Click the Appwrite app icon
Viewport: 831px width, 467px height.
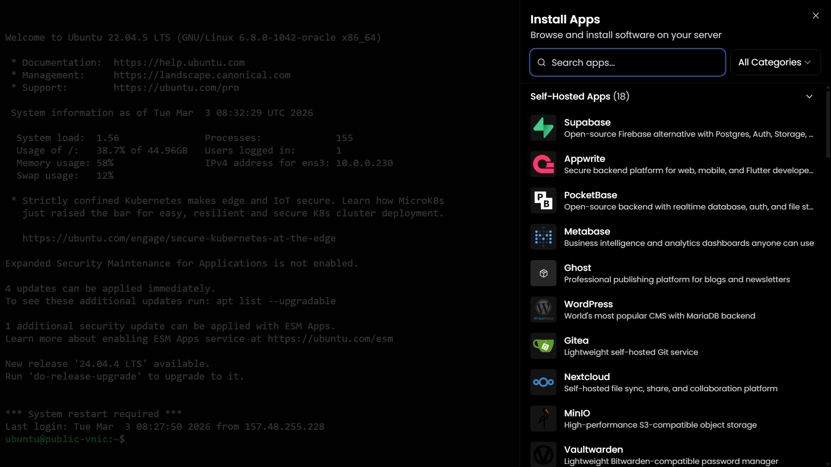coord(543,164)
